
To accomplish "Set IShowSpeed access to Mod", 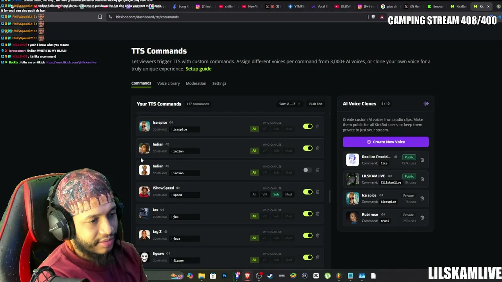I will pyautogui.click(x=288, y=194).
